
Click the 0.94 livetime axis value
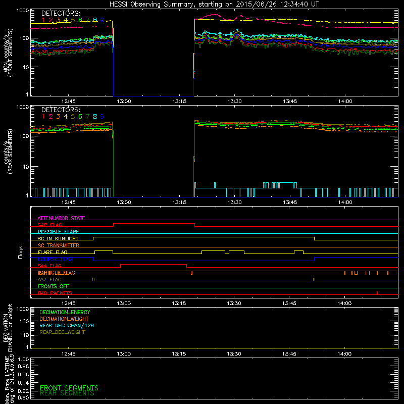tap(23, 382)
